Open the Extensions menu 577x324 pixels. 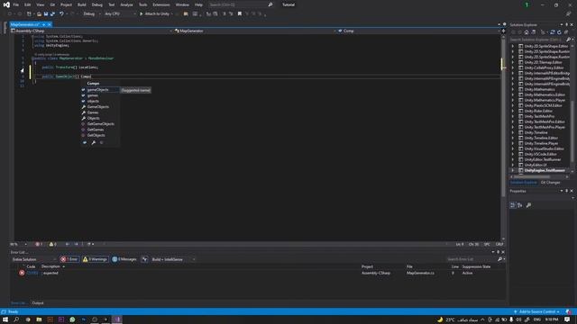[161, 4]
